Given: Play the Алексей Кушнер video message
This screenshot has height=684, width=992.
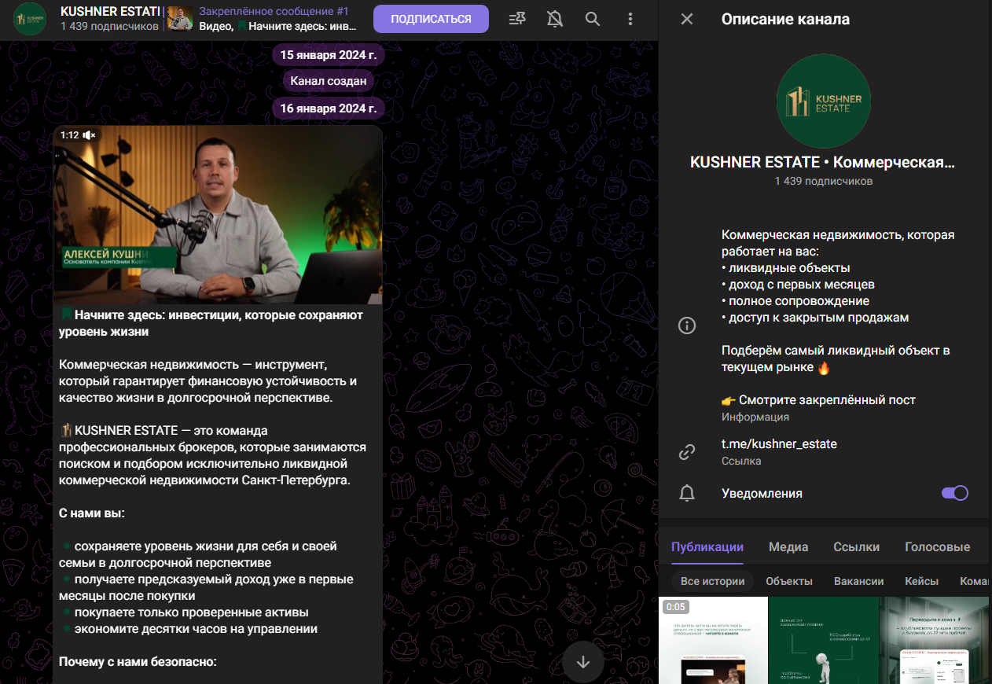Looking at the screenshot, I should click(218, 215).
